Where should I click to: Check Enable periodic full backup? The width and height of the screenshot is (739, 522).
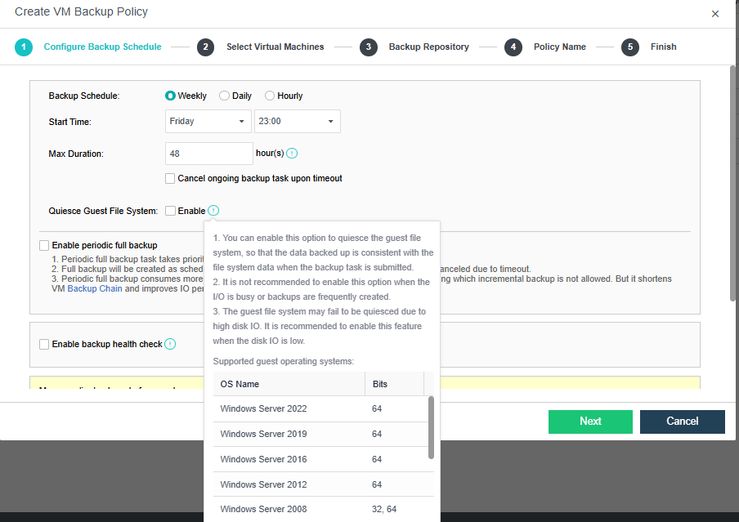[x=44, y=245]
